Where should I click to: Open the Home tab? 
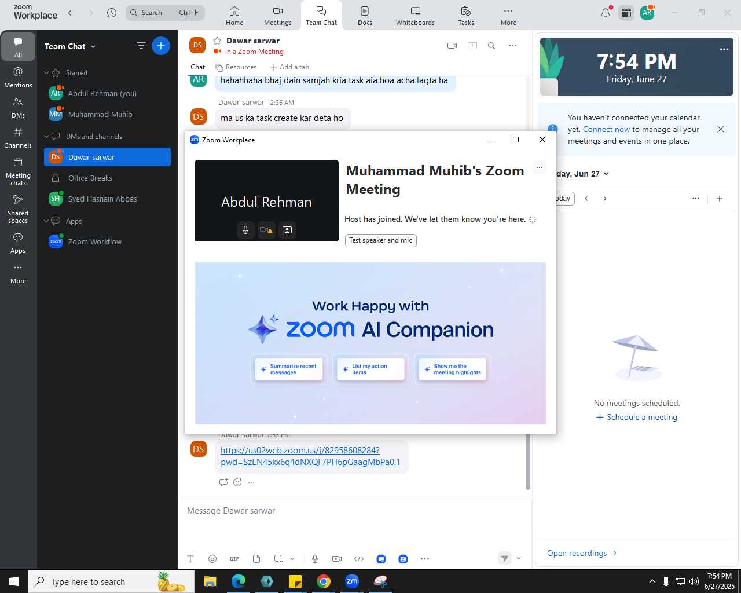[234, 16]
